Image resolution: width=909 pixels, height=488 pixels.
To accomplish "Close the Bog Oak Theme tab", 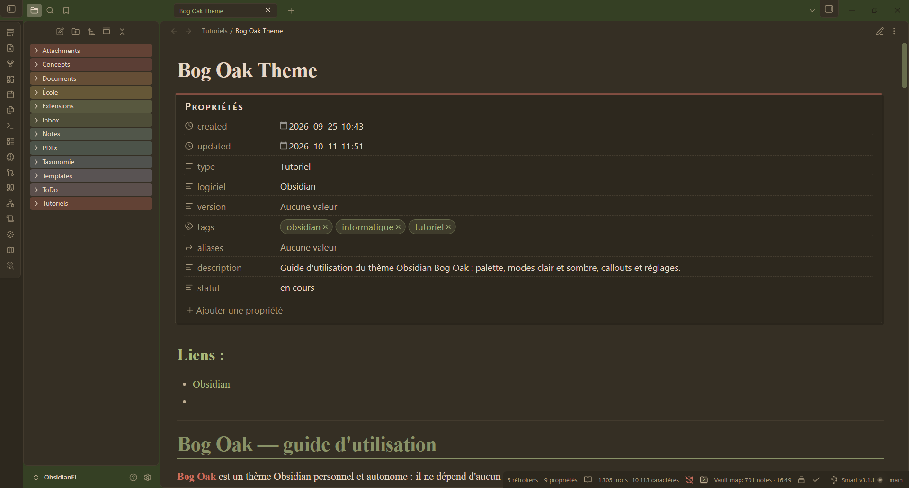I will 268,10.
